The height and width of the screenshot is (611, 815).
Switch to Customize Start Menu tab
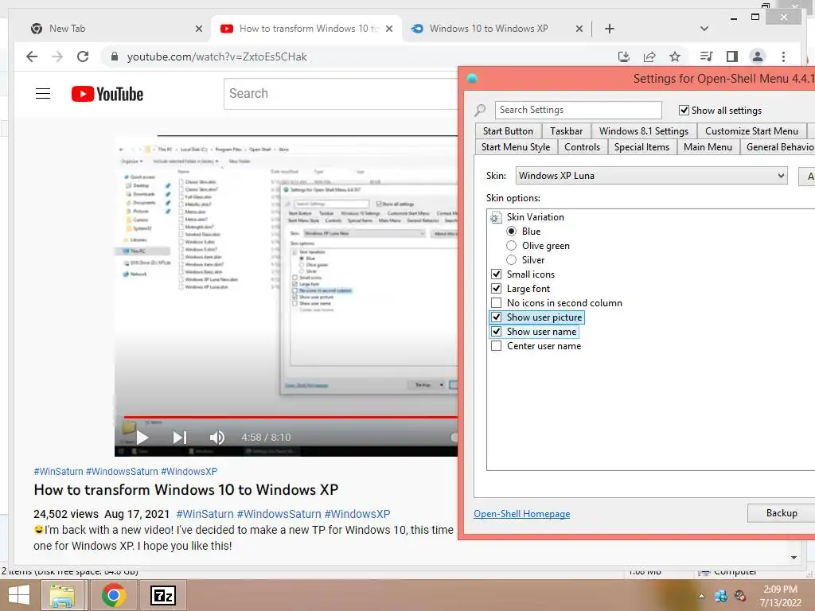pyautogui.click(x=751, y=131)
